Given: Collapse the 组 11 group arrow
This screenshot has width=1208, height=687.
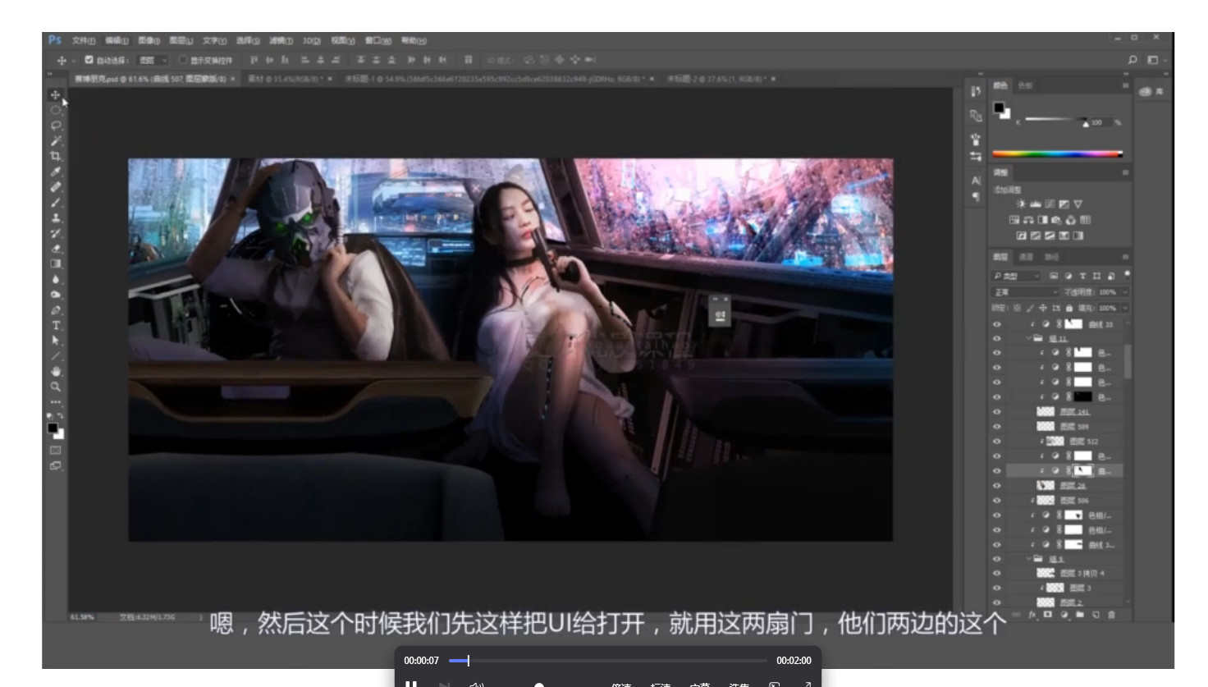Looking at the screenshot, I should point(1029,338).
